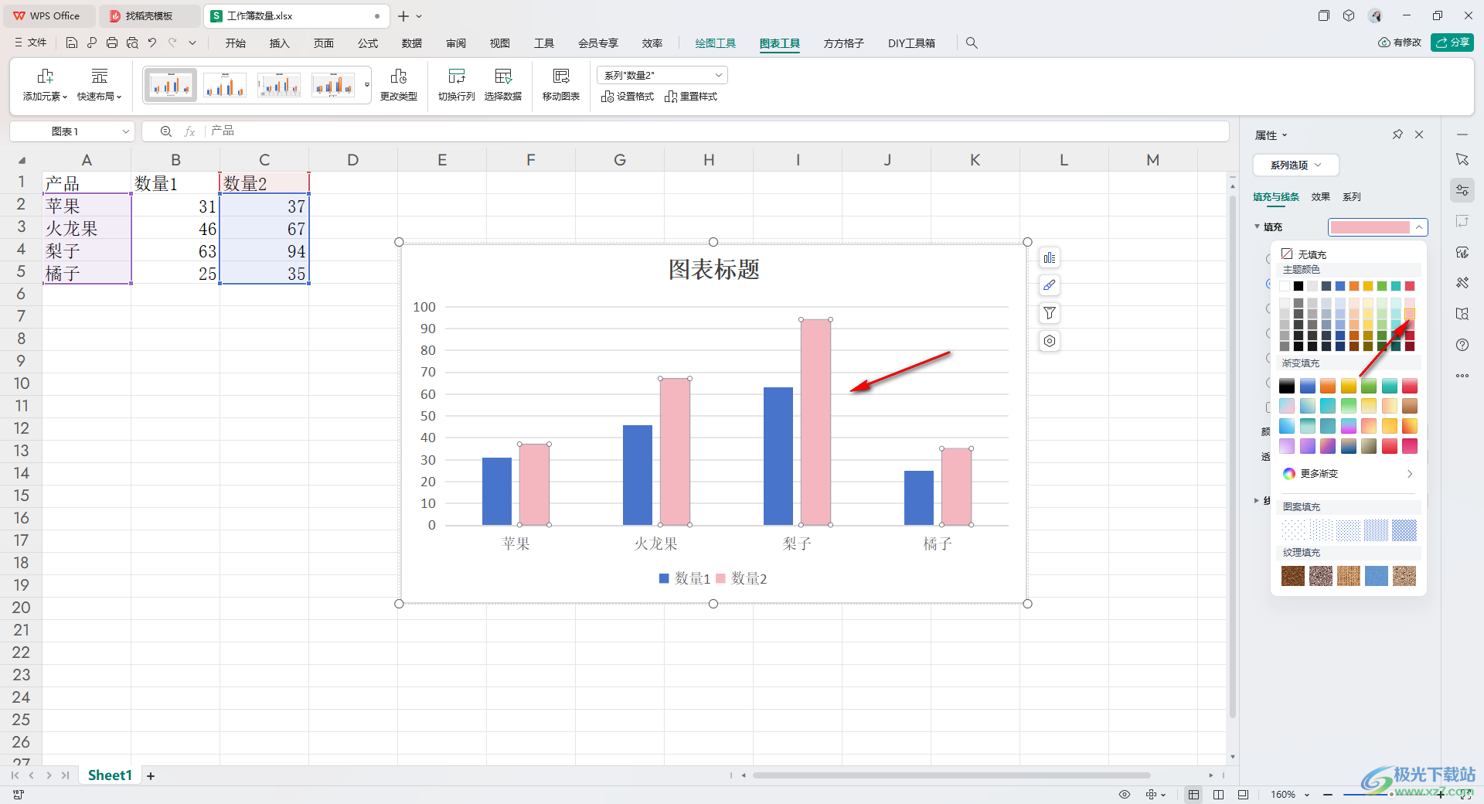1484x804 pixels.
Task: Open the Drawing Tools (绘图工具) tab
Action: click(716, 43)
